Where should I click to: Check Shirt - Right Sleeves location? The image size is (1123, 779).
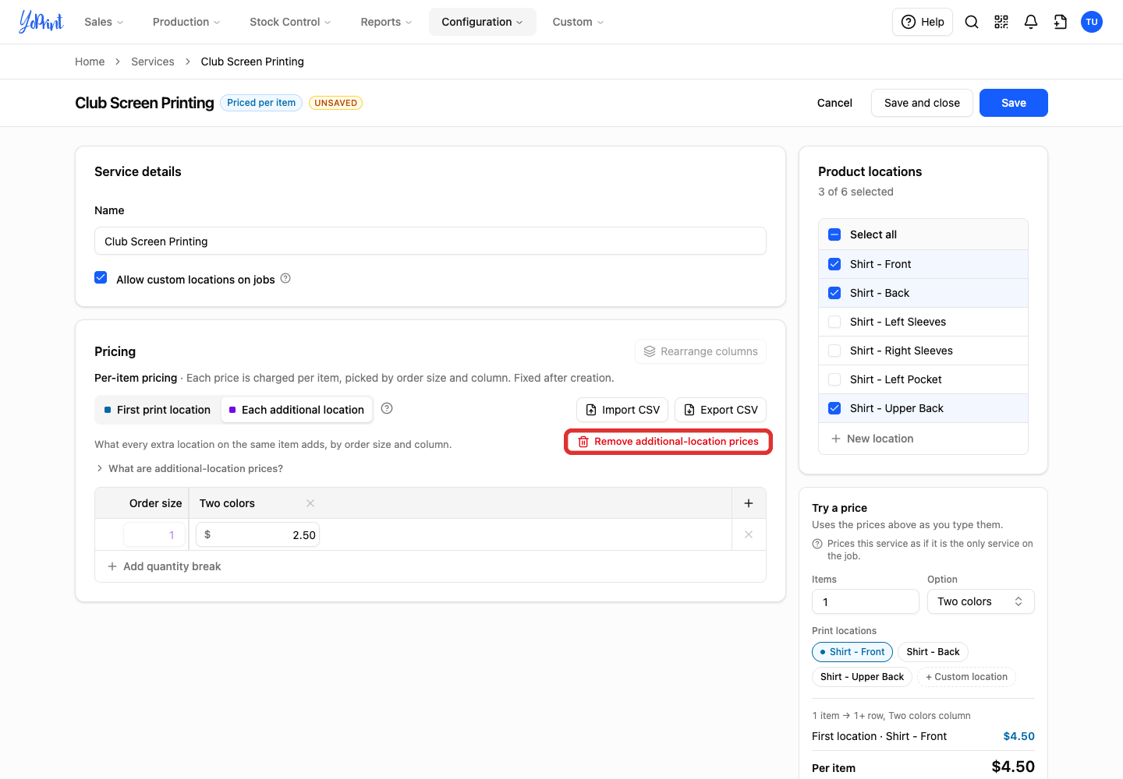(x=834, y=351)
